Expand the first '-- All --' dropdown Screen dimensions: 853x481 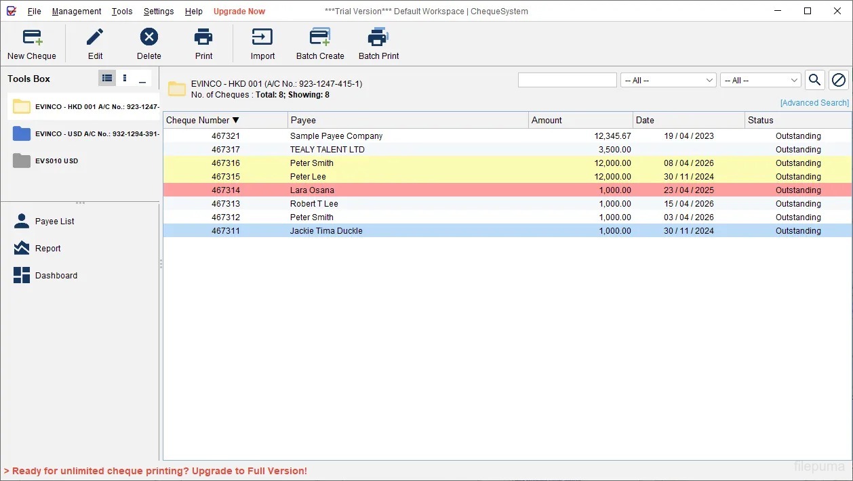pyautogui.click(x=668, y=81)
